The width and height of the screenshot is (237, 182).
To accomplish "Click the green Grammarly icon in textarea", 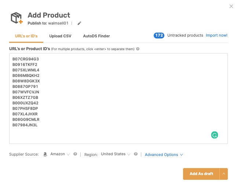I will click(x=215, y=135).
